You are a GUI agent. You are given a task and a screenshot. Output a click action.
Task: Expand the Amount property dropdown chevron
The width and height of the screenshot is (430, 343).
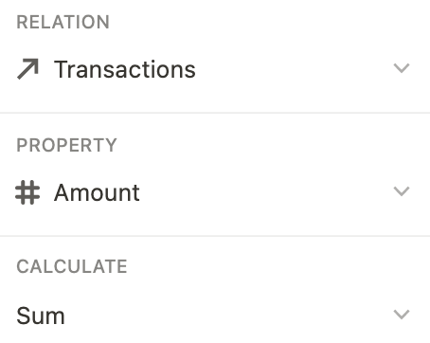(x=402, y=191)
